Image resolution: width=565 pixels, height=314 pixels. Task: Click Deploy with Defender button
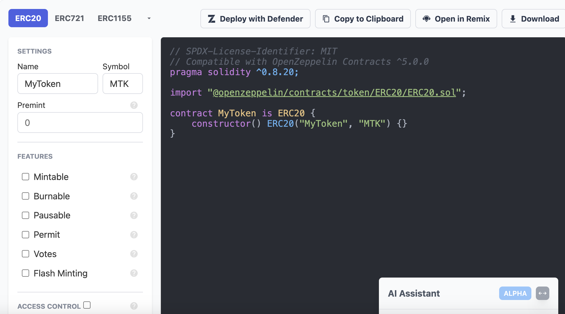click(255, 19)
